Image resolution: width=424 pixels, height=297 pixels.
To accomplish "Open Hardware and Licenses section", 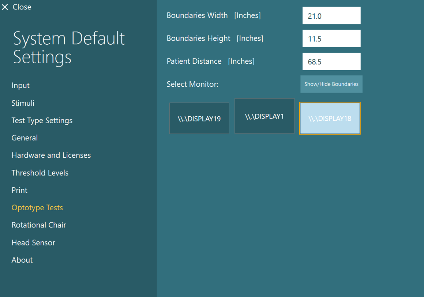I will pos(51,155).
